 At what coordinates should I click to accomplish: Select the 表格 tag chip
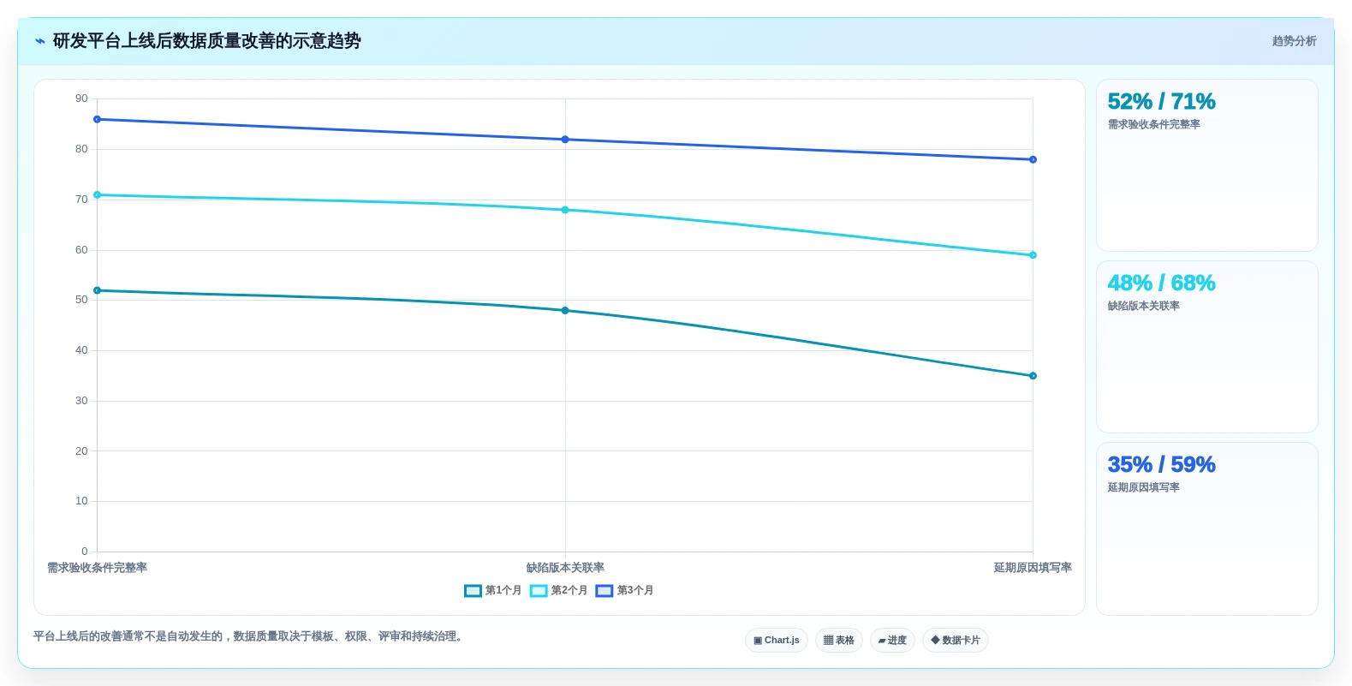[x=839, y=641]
